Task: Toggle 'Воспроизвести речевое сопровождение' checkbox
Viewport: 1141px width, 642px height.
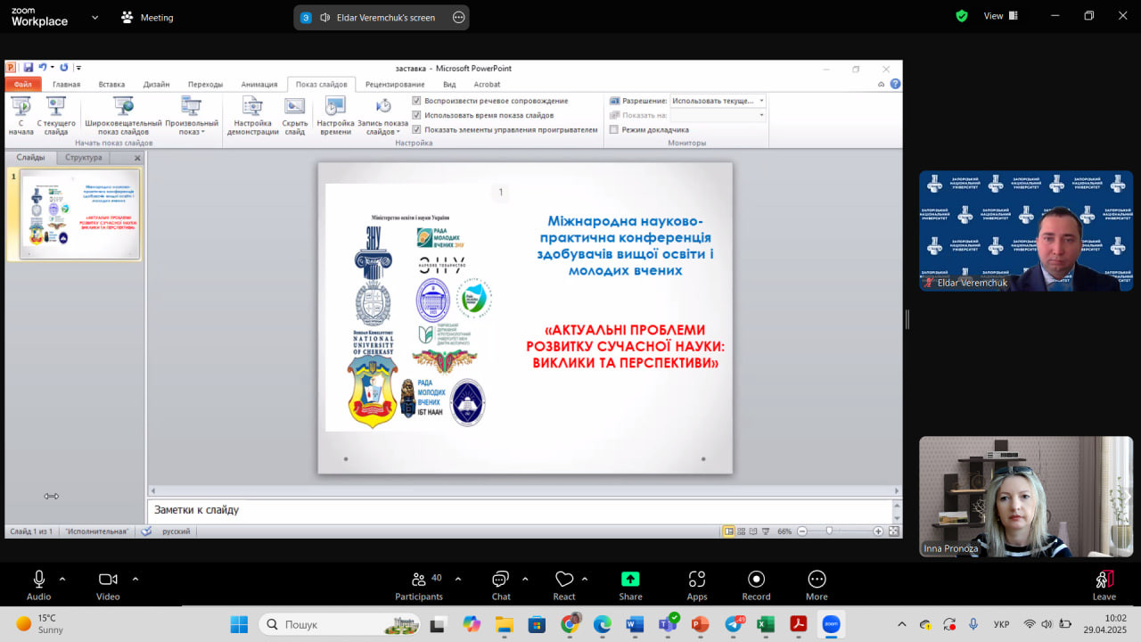Action: (417, 101)
